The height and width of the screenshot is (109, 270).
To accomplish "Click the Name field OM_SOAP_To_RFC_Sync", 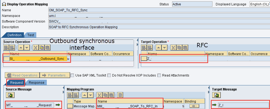I will [159, 10].
